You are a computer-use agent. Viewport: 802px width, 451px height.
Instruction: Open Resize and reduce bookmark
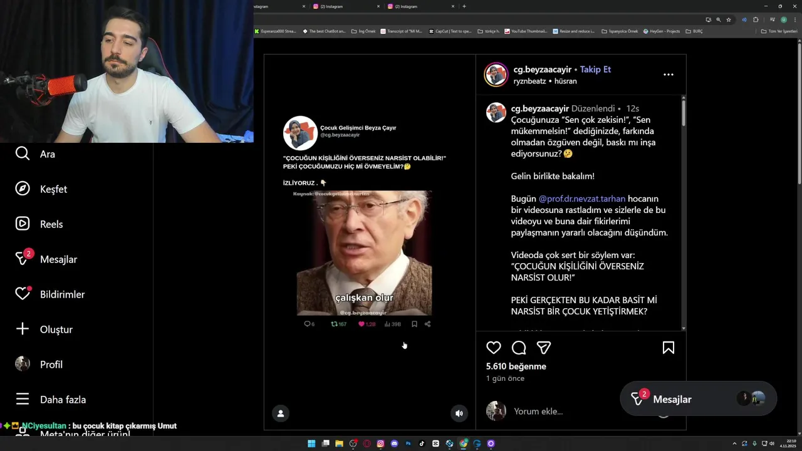click(574, 31)
